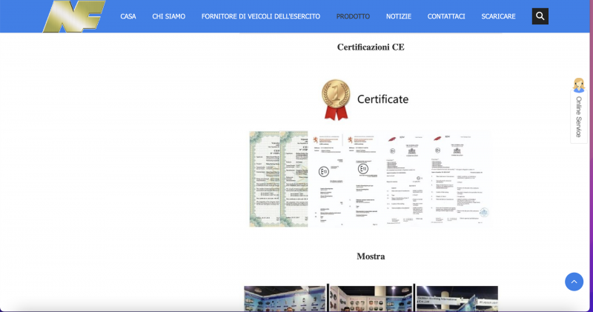
Task: View the middle exhibition booth photo
Action: coord(371,298)
